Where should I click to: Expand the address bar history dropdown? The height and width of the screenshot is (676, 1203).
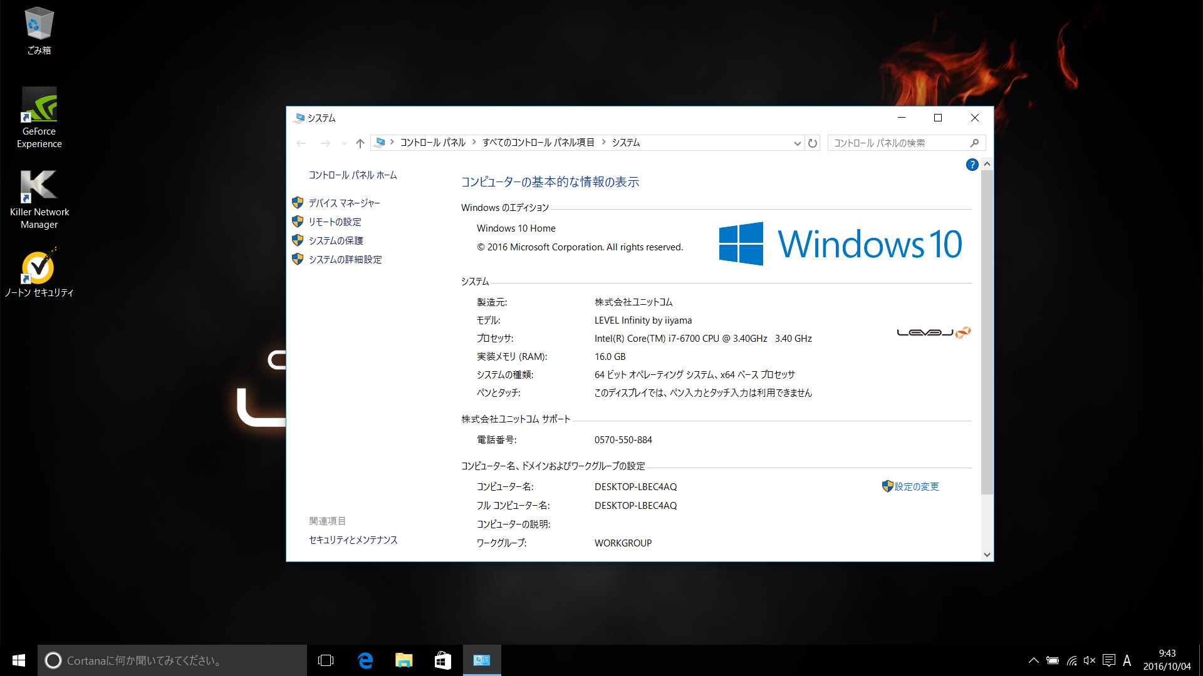[x=797, y=143]
